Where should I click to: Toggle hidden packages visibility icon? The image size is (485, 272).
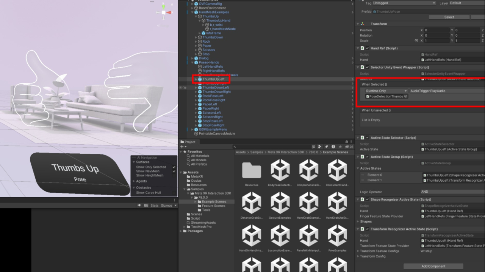click(347, 147)
